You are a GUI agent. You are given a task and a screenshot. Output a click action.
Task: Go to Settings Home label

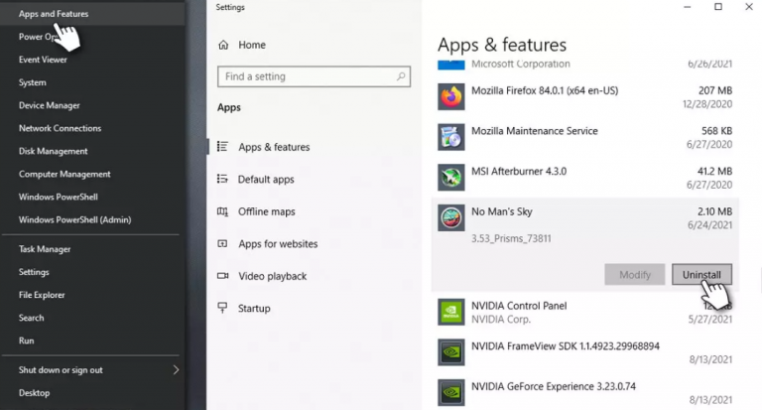[252, 45]
